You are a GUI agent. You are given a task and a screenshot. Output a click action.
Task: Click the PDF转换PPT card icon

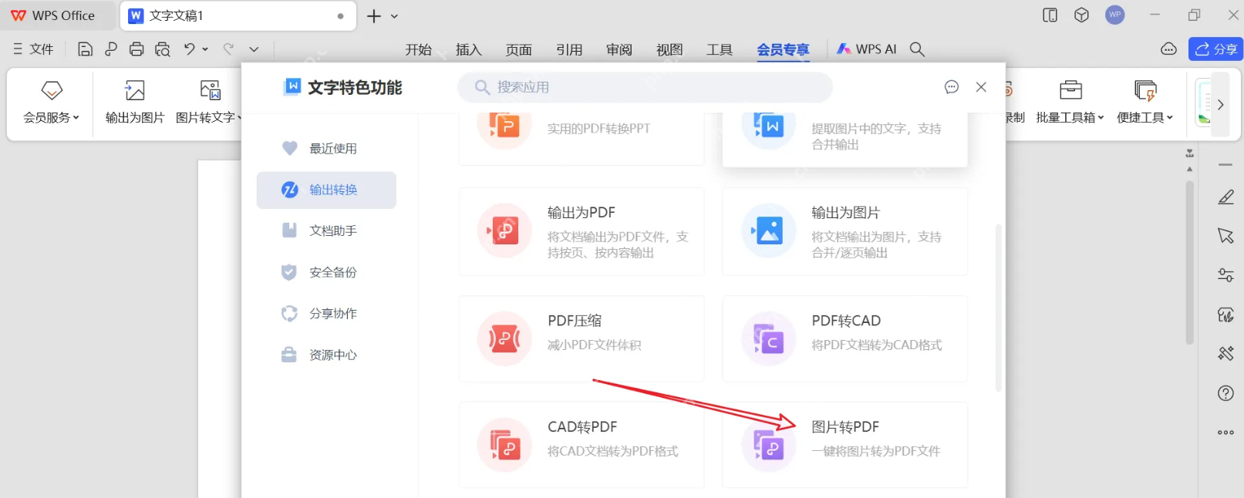(504, 126)
